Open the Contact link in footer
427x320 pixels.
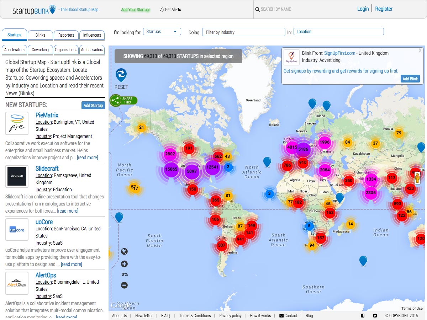point(288,316)
